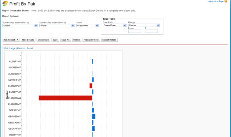This screenshot has height=137, width=231.
Task: Click the chart Edit link
Action: click(x=6, y=48)
